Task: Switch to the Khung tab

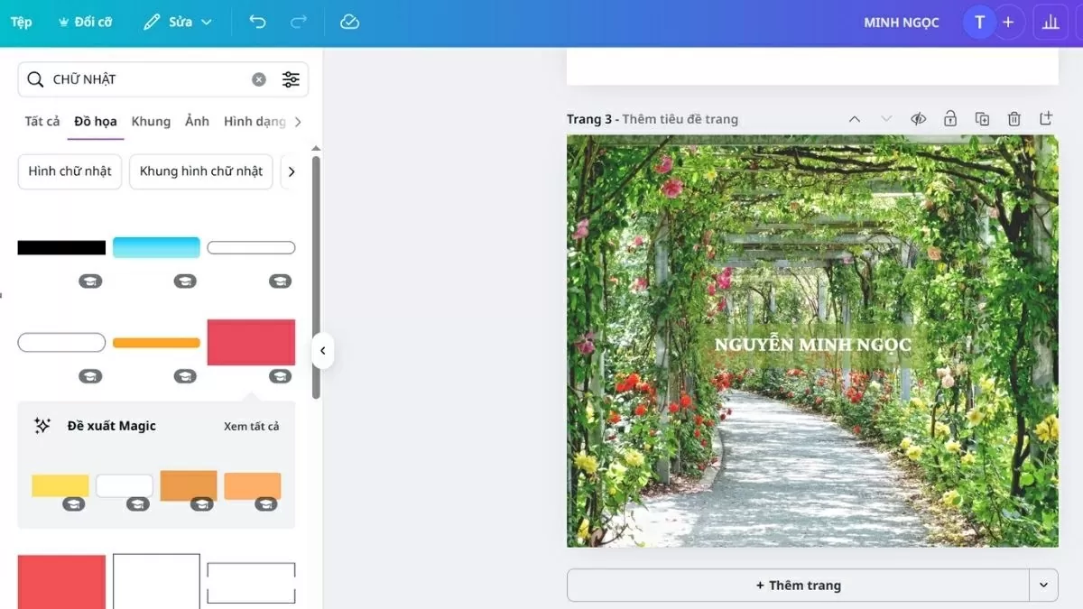Action: [151, 122]
